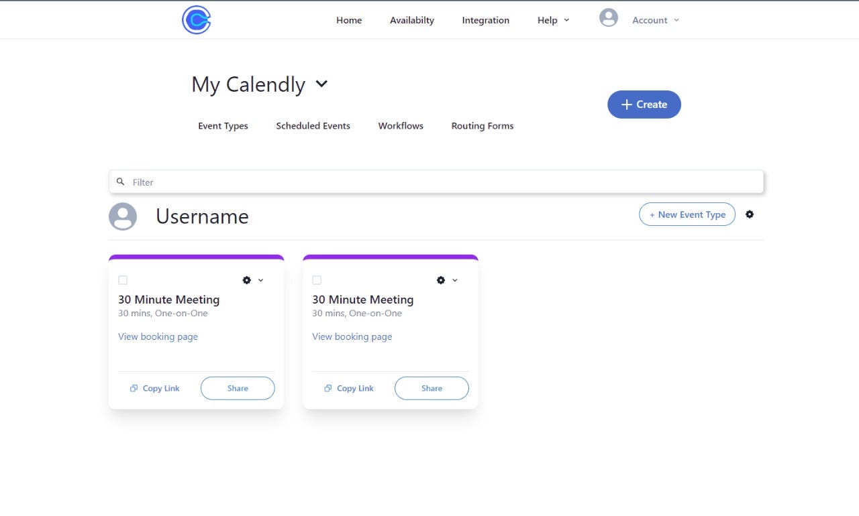Open user settings gear beside New Event Type
The height and width of the screenshot is (516, 859).
pos(750,214)
